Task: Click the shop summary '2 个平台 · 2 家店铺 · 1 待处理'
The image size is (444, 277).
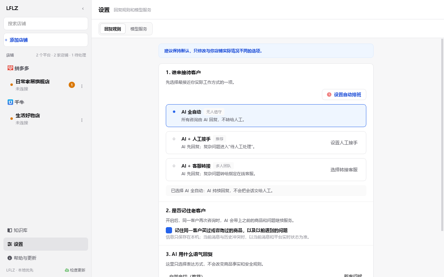Action: tap(61, 55)
